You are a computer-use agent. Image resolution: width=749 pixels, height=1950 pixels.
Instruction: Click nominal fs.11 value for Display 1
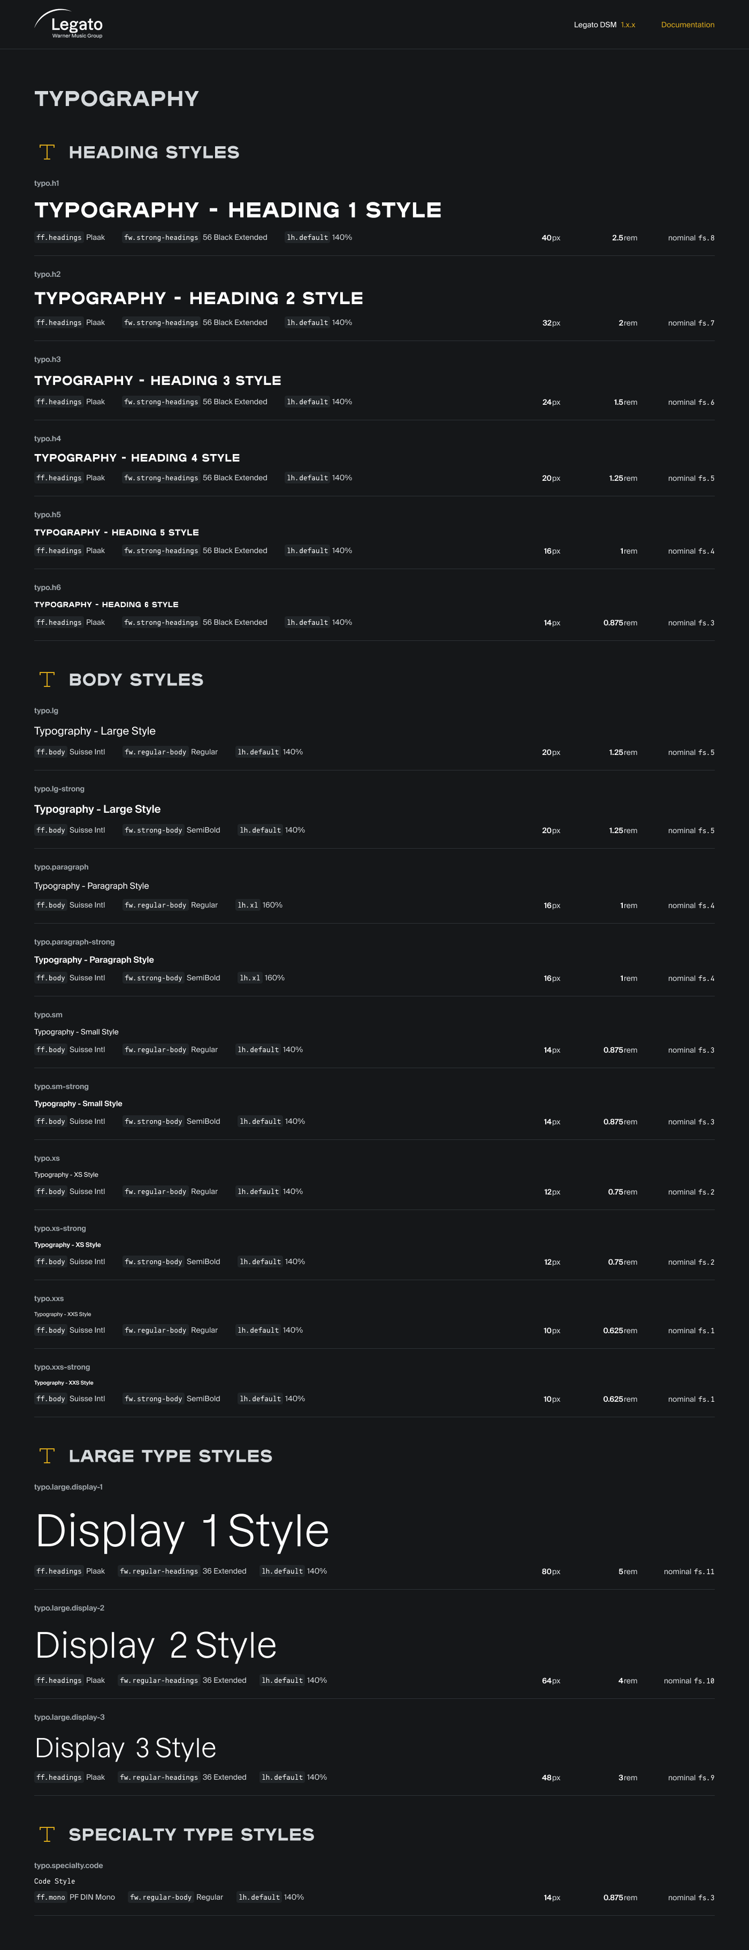click(689, 1571)
